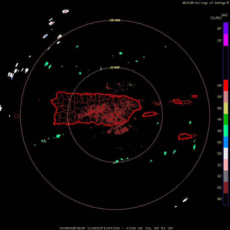Viewport: 230px width, 230px height.
Task: Click the BI brown legend swatch
Action: tap(226, 188)
